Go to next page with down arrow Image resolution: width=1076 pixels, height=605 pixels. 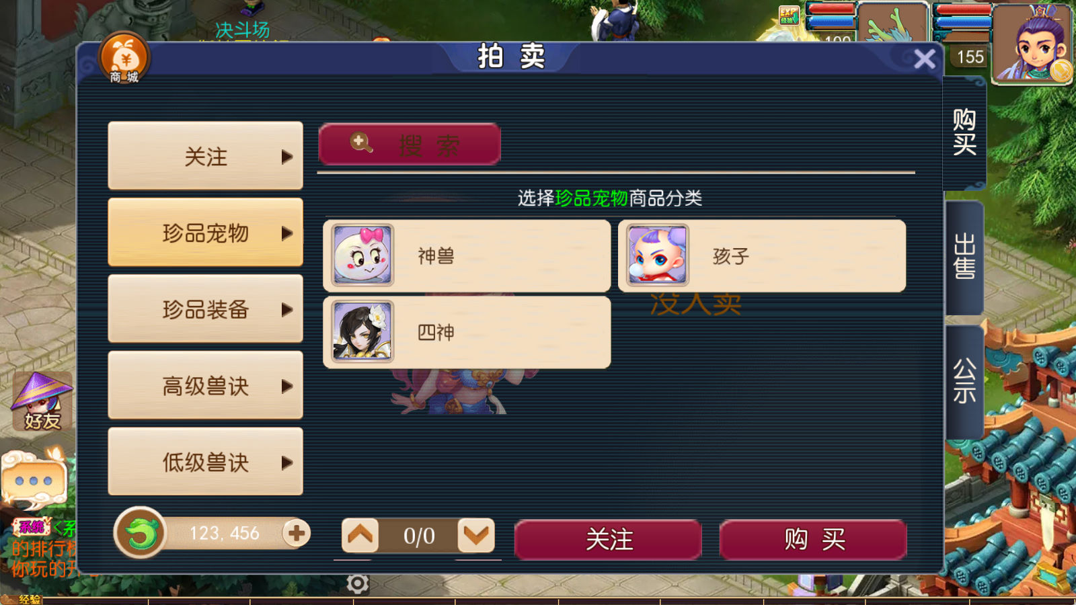click(x=476, y=536)
